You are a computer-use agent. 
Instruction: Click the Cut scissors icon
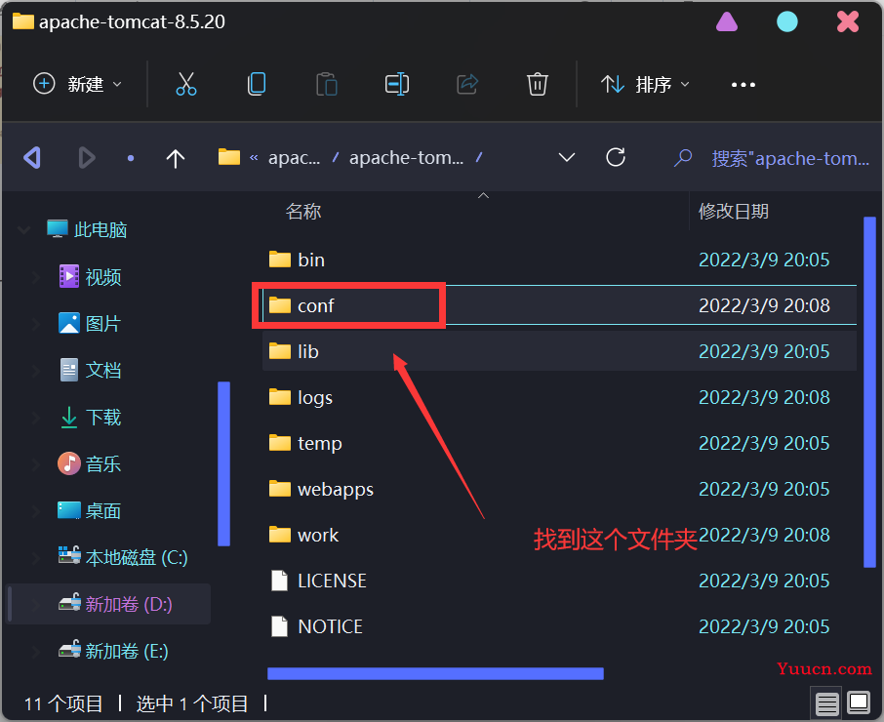tap(186, 84)
